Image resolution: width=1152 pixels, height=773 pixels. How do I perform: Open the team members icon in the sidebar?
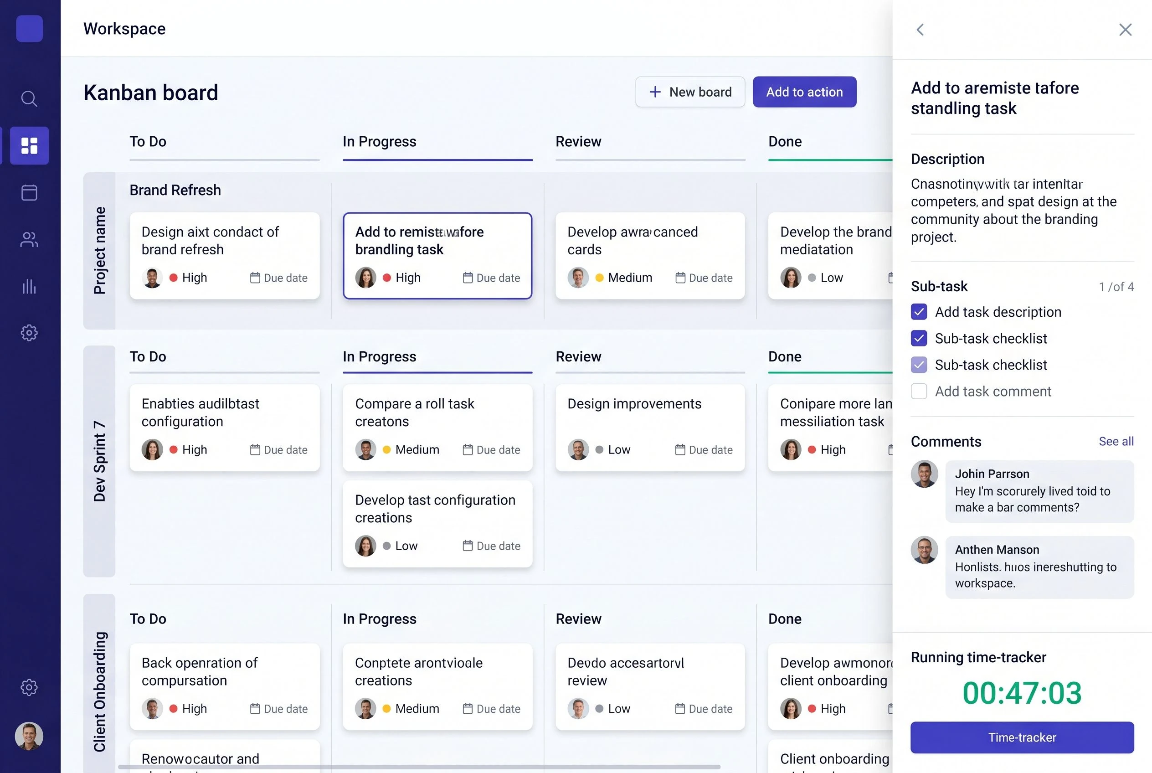point(29,240)
